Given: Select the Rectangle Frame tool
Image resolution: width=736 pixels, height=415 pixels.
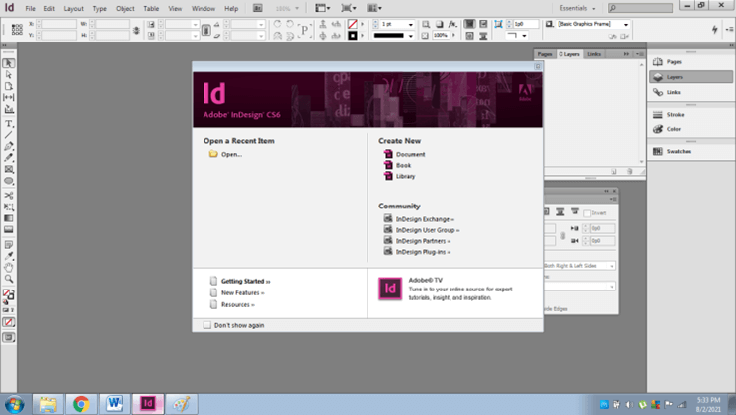Looking at the screenshot, I should click(x=9, y=170).
